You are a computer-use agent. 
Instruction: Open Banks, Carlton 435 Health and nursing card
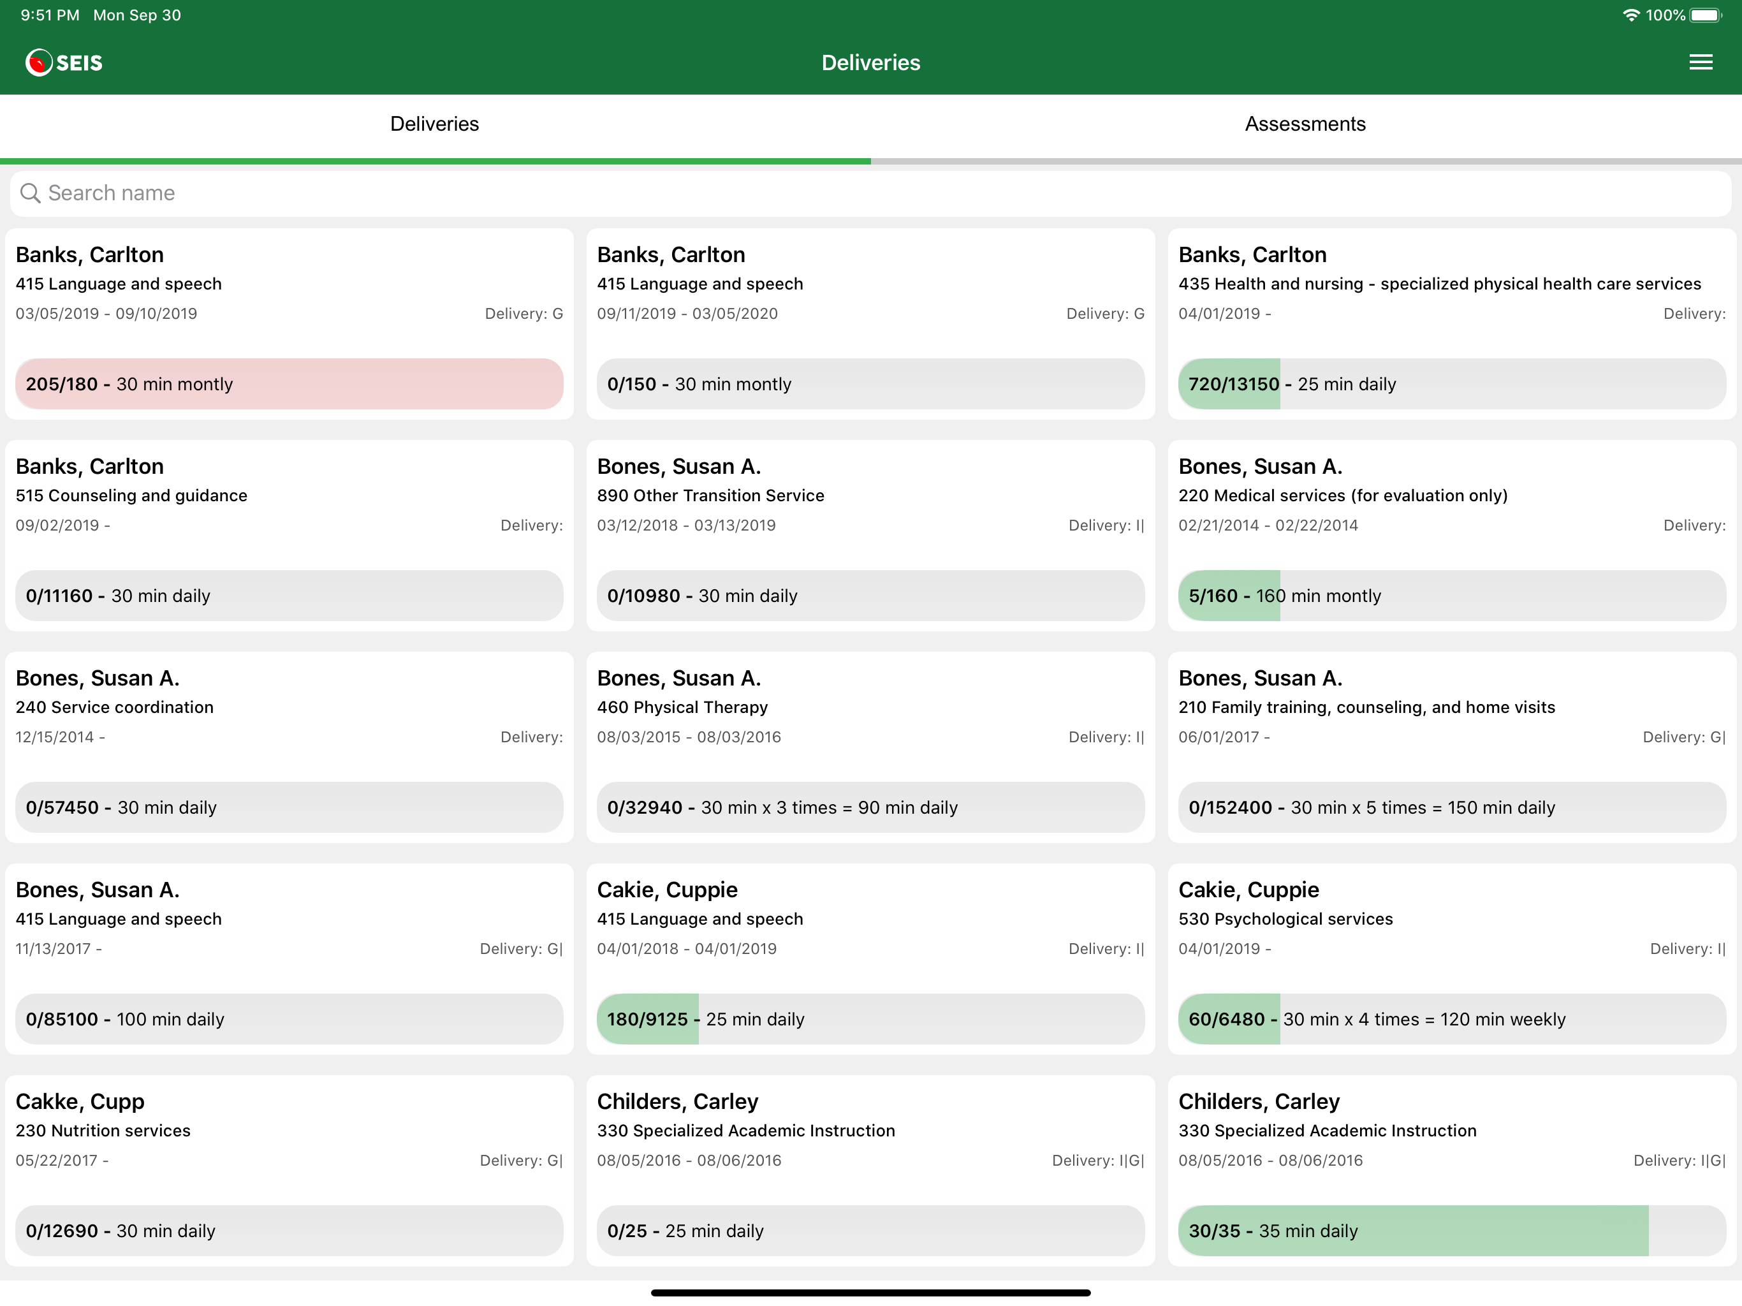pyautogui.click(x=1451, y=324)
